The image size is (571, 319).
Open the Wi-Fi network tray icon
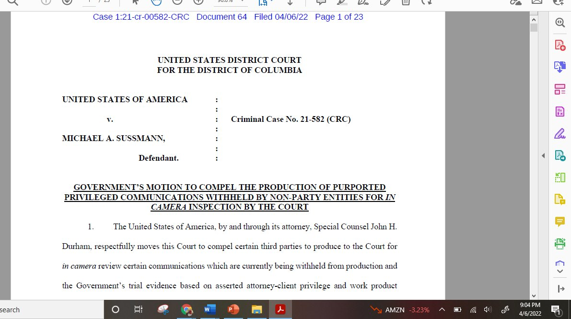[x=473, y=309]
